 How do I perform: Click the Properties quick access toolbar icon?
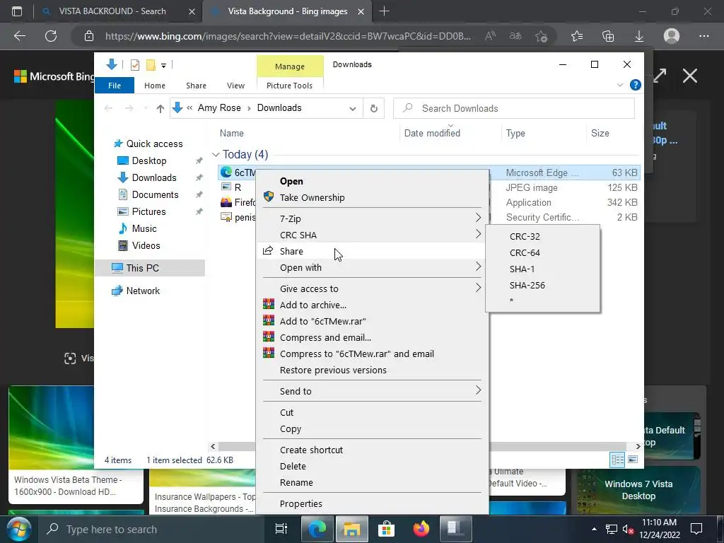click(135, 65)
